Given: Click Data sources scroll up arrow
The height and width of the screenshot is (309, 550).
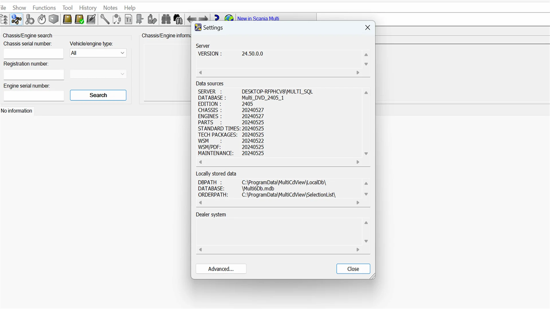Looking at the screenshot, I should (x=366, y=93).
